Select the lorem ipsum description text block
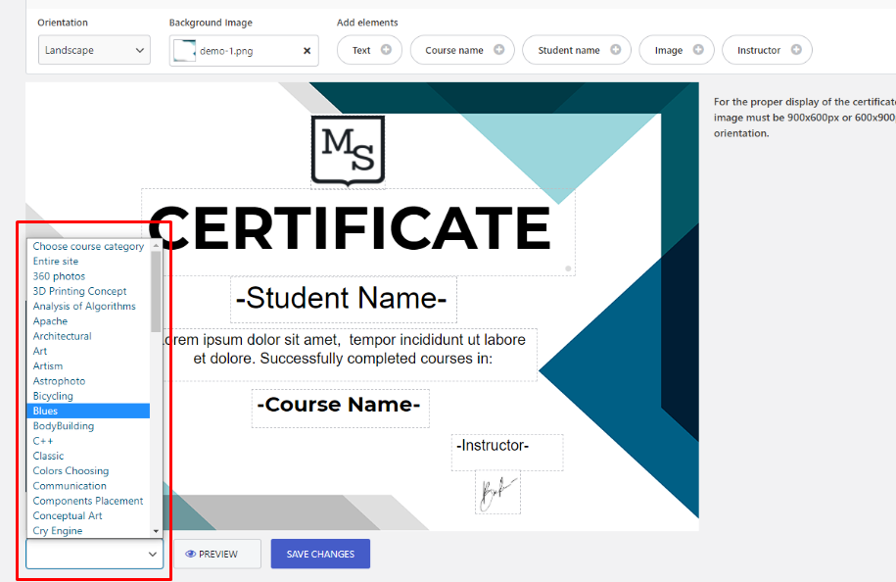Screen dimensions: 896x582 pyautogui.click(x=349, y=355)
